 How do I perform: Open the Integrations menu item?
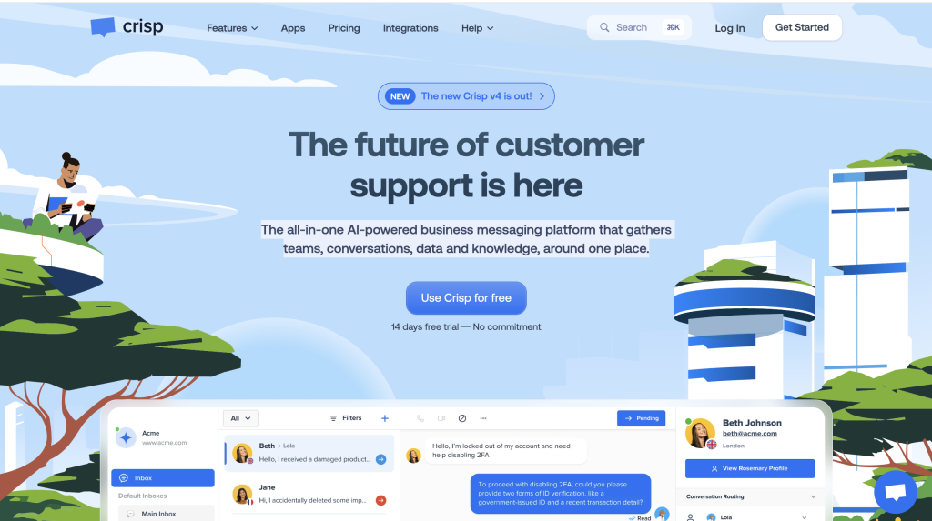[410, 28]
